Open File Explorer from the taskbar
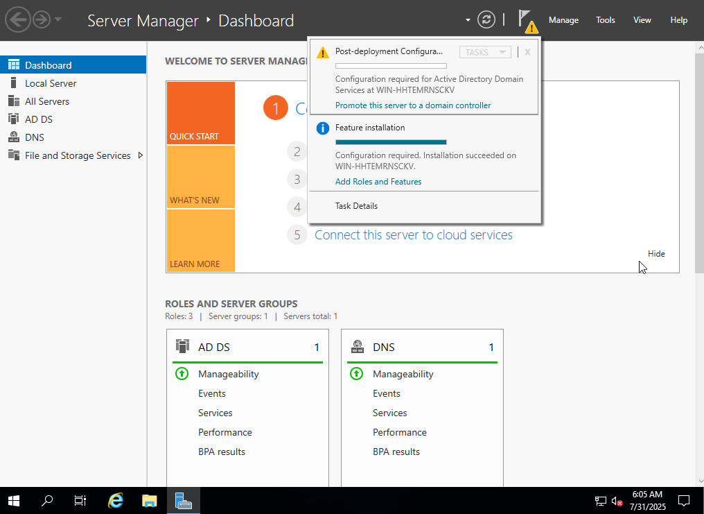704x514 pixels. pyautogui.click(x=150, y=500)
